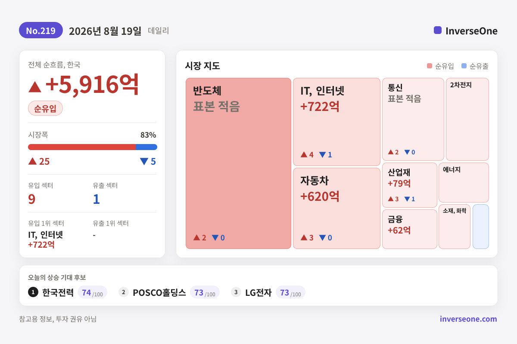Click the 데일리 label

tap(159, 31)
